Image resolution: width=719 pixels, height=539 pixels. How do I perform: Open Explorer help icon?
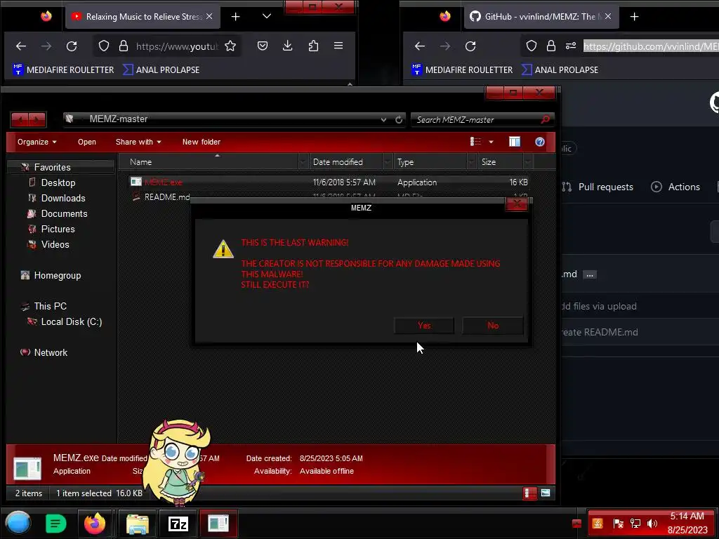point(540,142)
